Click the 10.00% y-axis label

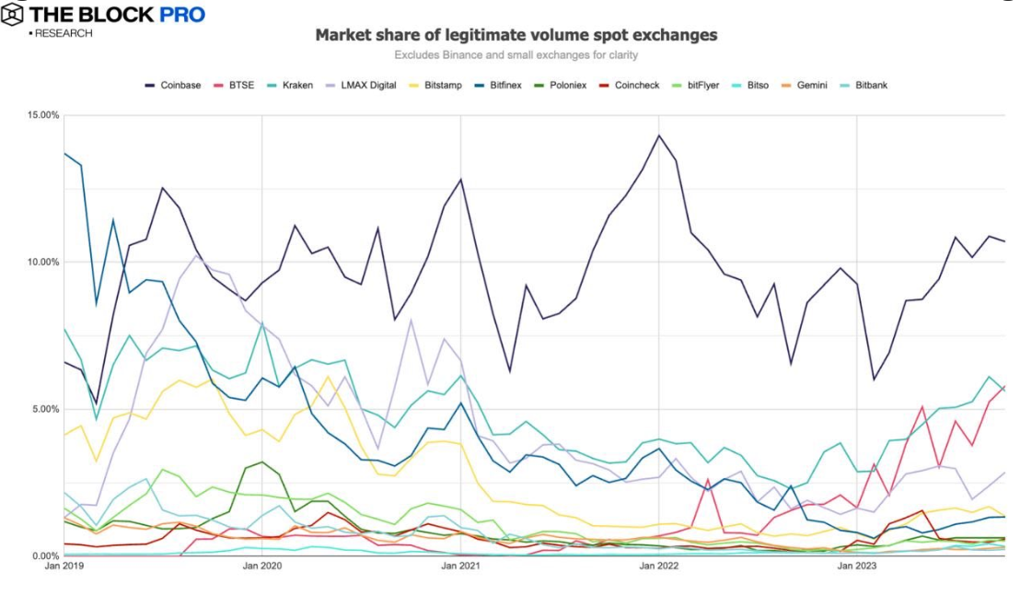pos(42,263)
